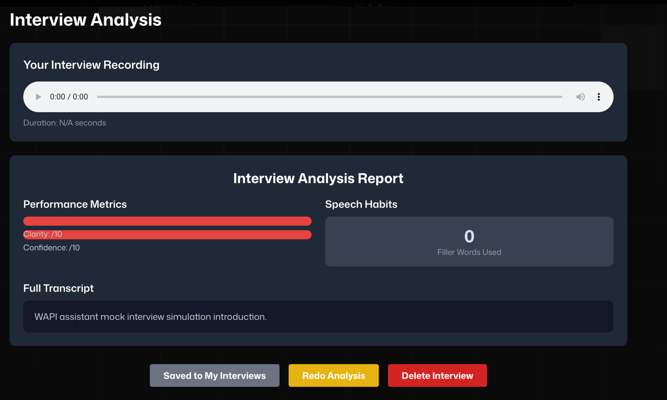Click the 0:00 / 0:00 time display
Viewport: 667px width, 400px height.
click(69, 97)
